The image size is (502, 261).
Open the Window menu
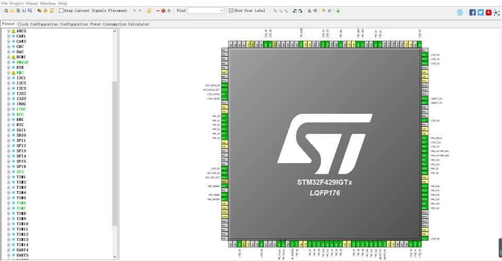tap(48, 3)
